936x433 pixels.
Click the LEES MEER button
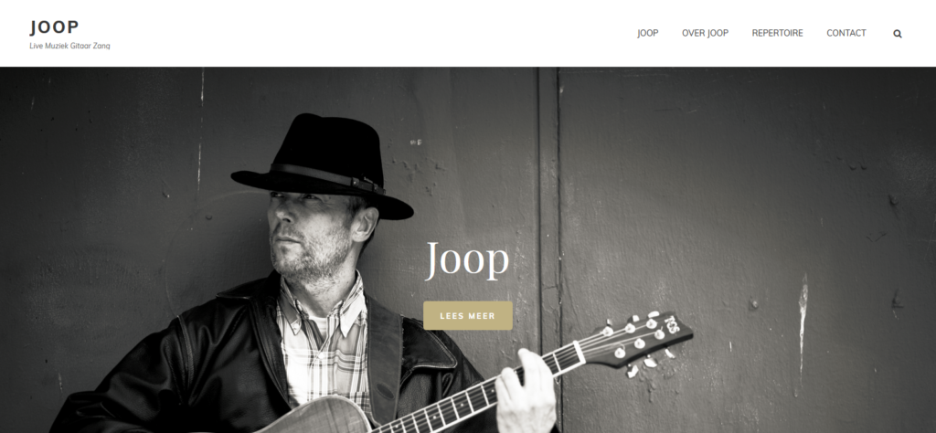coord(467,315)
